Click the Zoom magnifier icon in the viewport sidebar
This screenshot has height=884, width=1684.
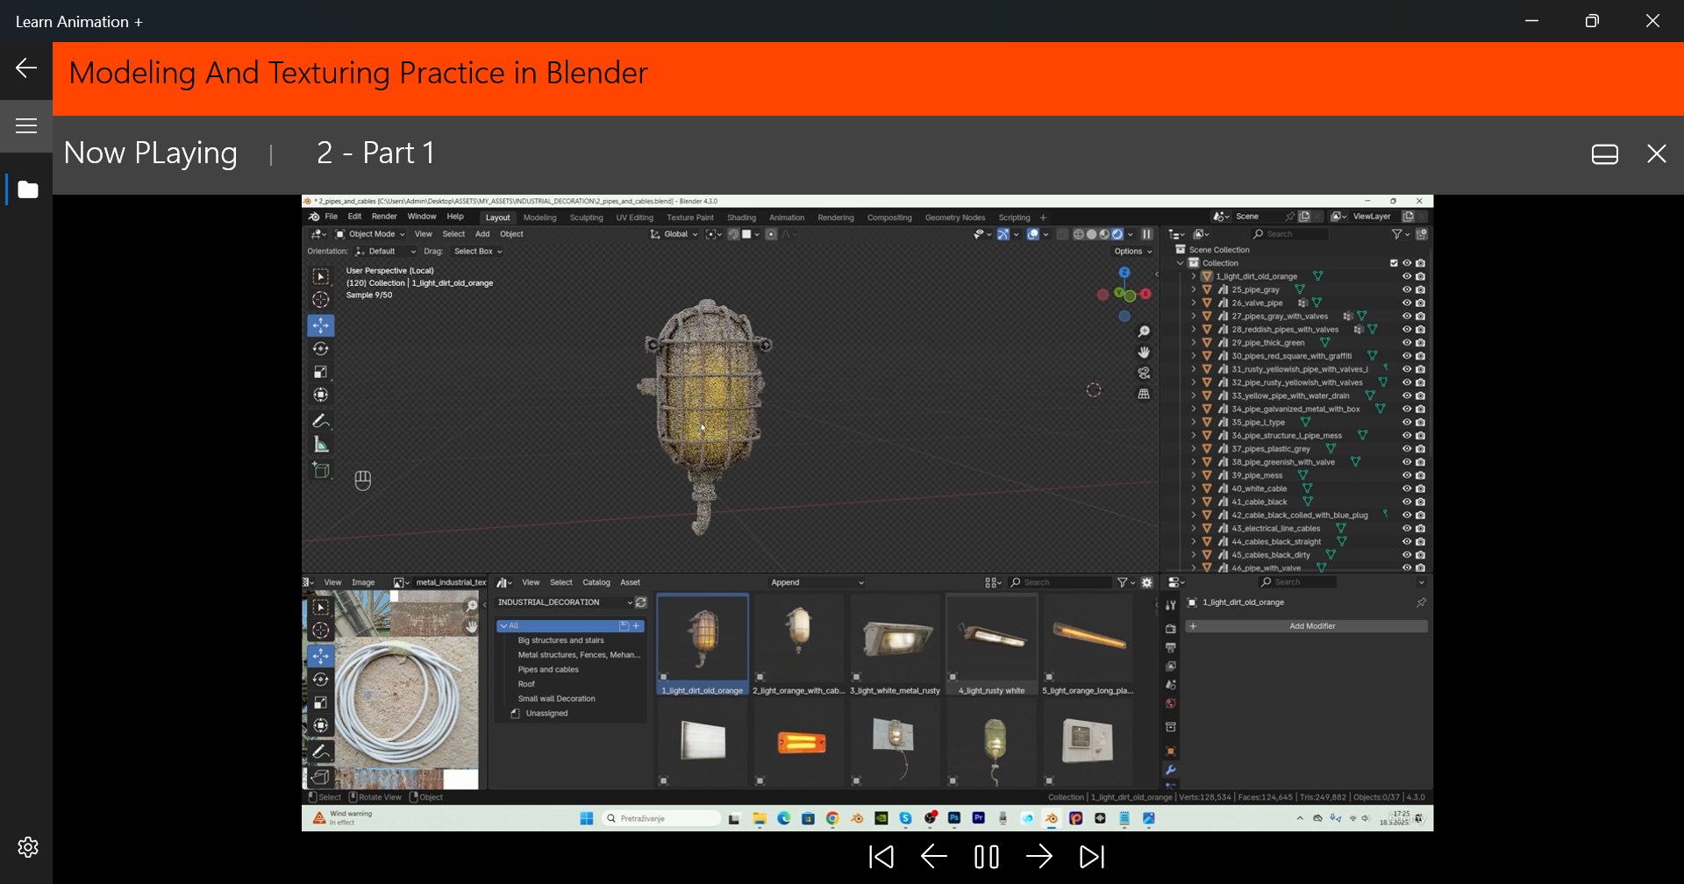pyautogui.click(x=1145, y=331)
